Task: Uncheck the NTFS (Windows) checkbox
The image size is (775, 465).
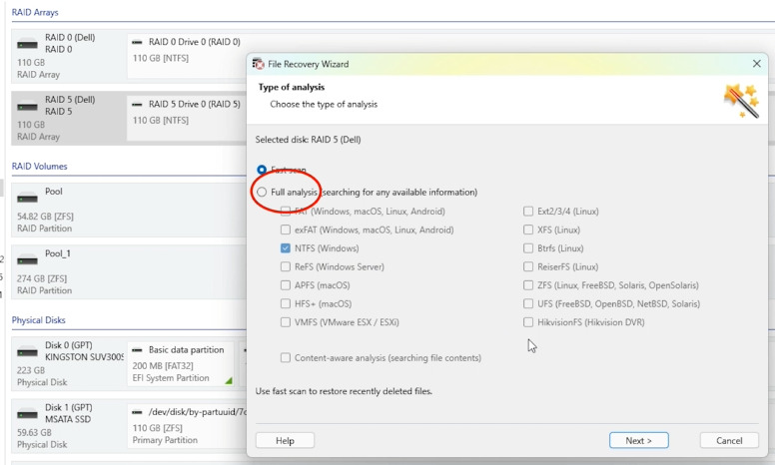Action: pyautogui.click(x=286, y=248)
